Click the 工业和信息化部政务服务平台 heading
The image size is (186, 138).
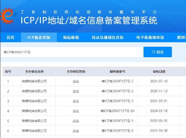(88, 12)
